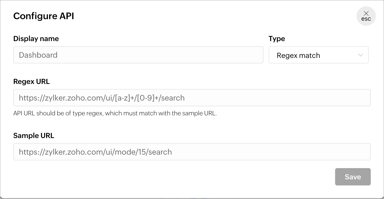Click the Regex URL label
Image resolution: width=384 pixels, height=199 pixels.
(31, 82)
